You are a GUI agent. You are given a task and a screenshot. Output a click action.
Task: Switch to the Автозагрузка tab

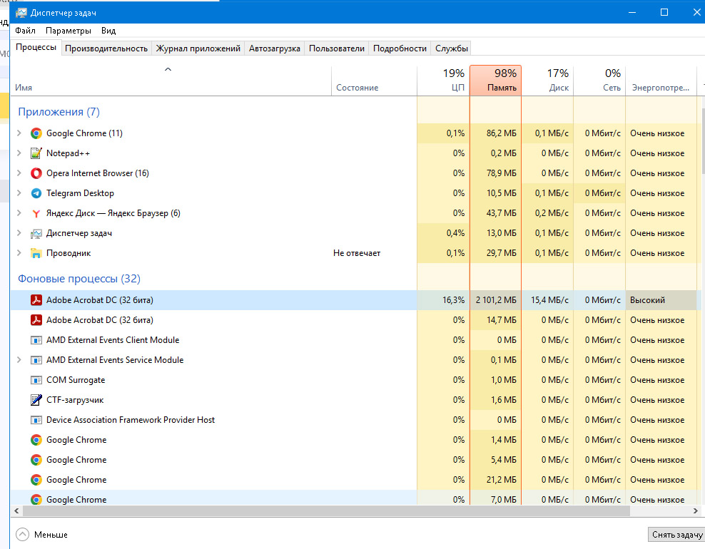coord(275,48)
